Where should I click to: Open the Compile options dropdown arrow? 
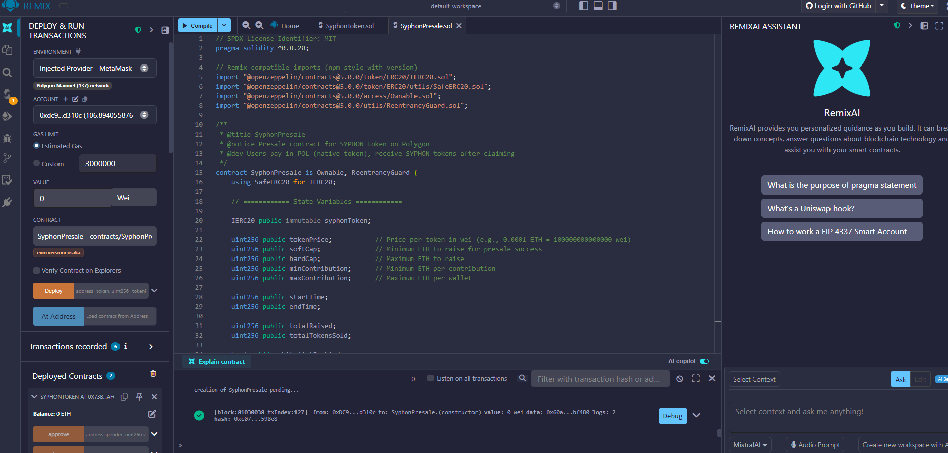click(224, 25)
